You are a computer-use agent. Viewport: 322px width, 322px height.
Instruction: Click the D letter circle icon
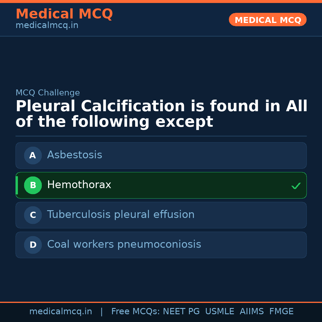pos(33,245)
